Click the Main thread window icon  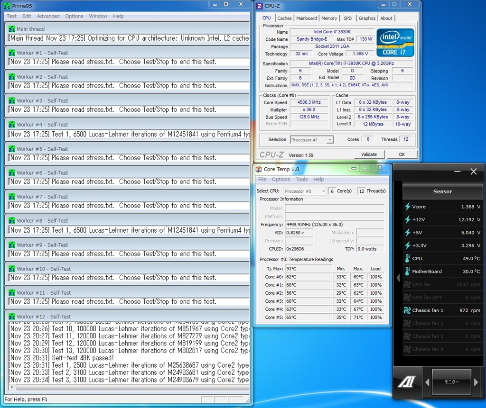(12, 29)
